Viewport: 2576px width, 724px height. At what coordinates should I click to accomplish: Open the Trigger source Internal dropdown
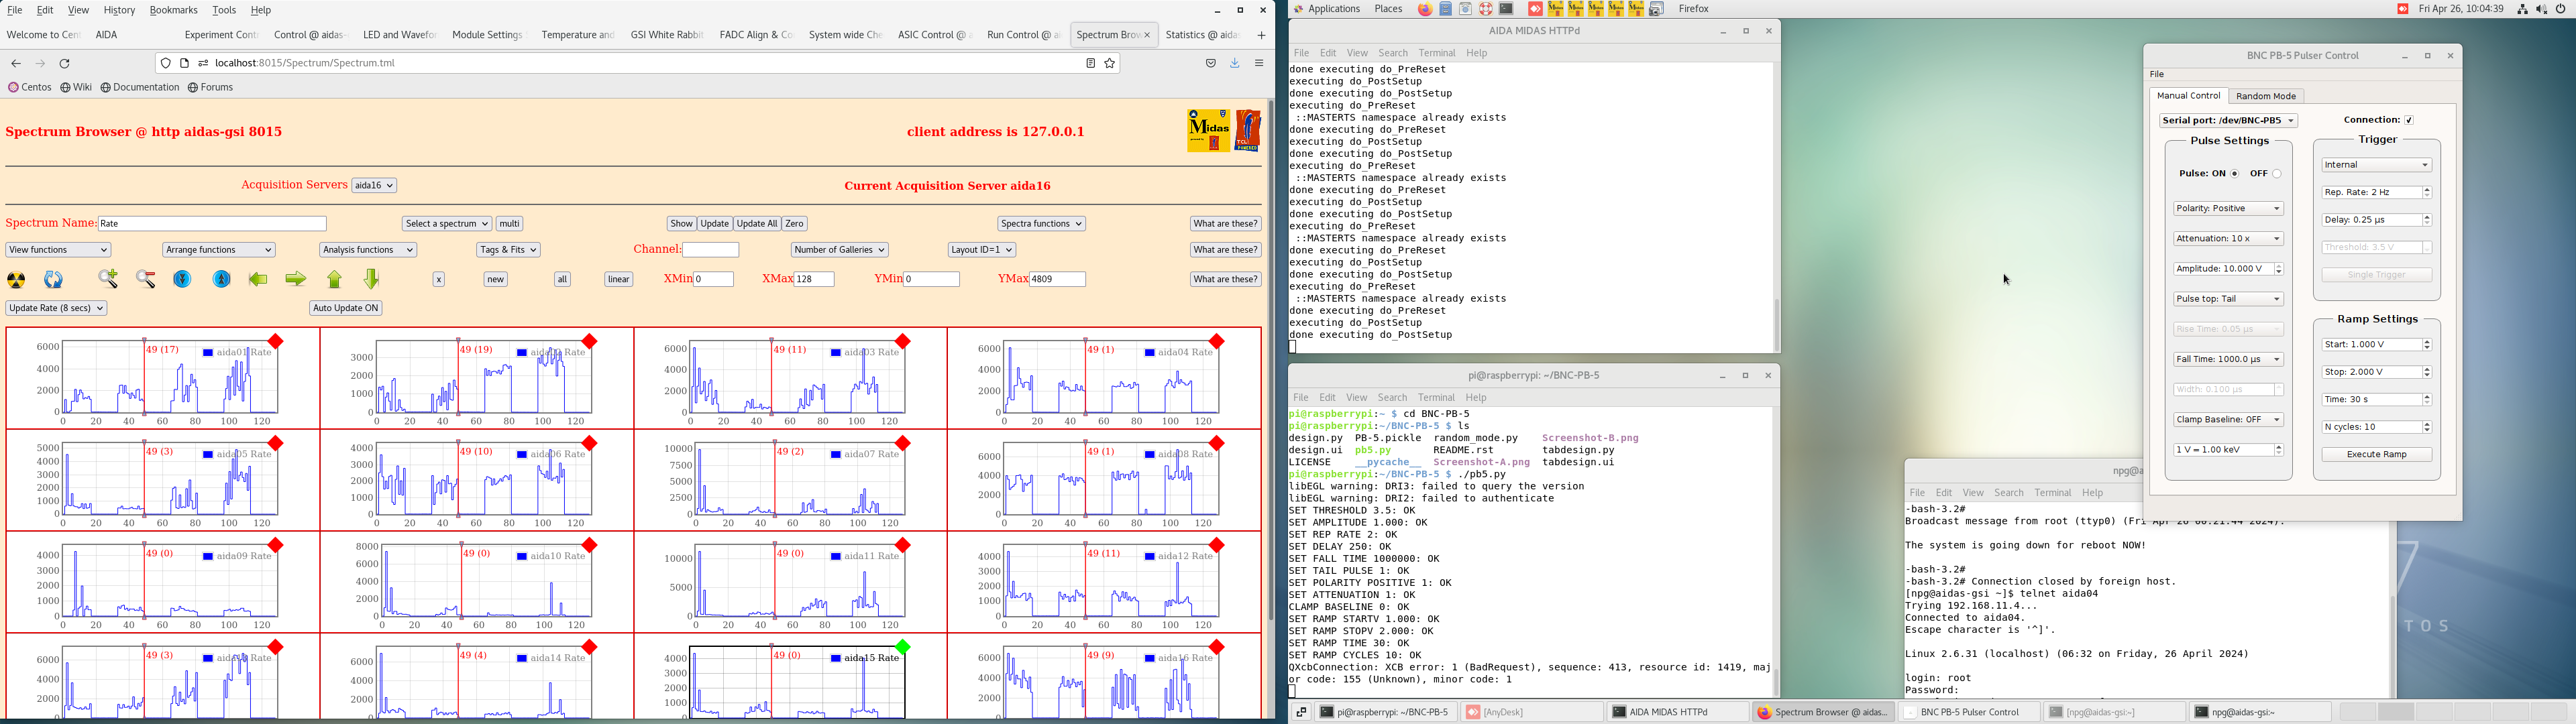coord(2376,165)
